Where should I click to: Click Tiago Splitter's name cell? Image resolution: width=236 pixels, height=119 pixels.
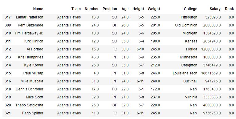click(x=32, y=113)
